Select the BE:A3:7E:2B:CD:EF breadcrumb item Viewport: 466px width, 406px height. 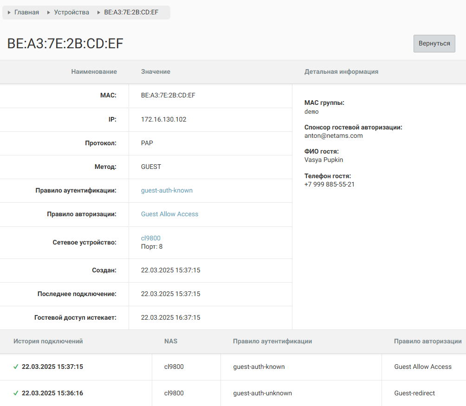pos(131,13)
